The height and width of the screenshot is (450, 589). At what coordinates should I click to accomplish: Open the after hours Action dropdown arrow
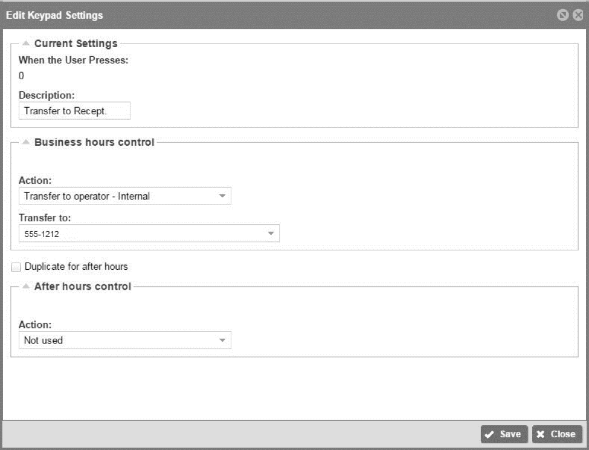(x=222, y=341)
